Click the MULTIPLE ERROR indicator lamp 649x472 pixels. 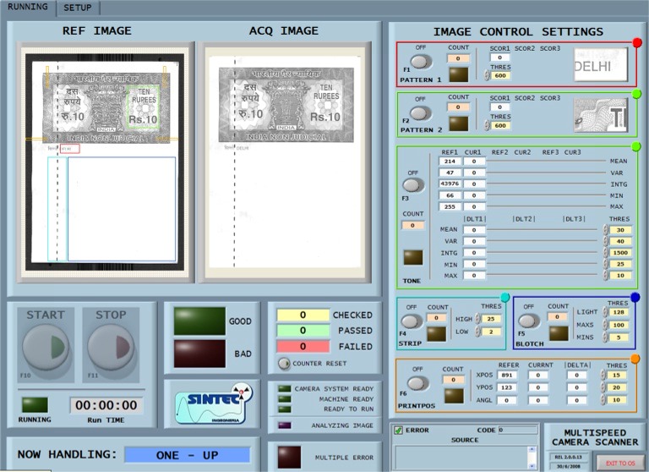coord(289,457)
